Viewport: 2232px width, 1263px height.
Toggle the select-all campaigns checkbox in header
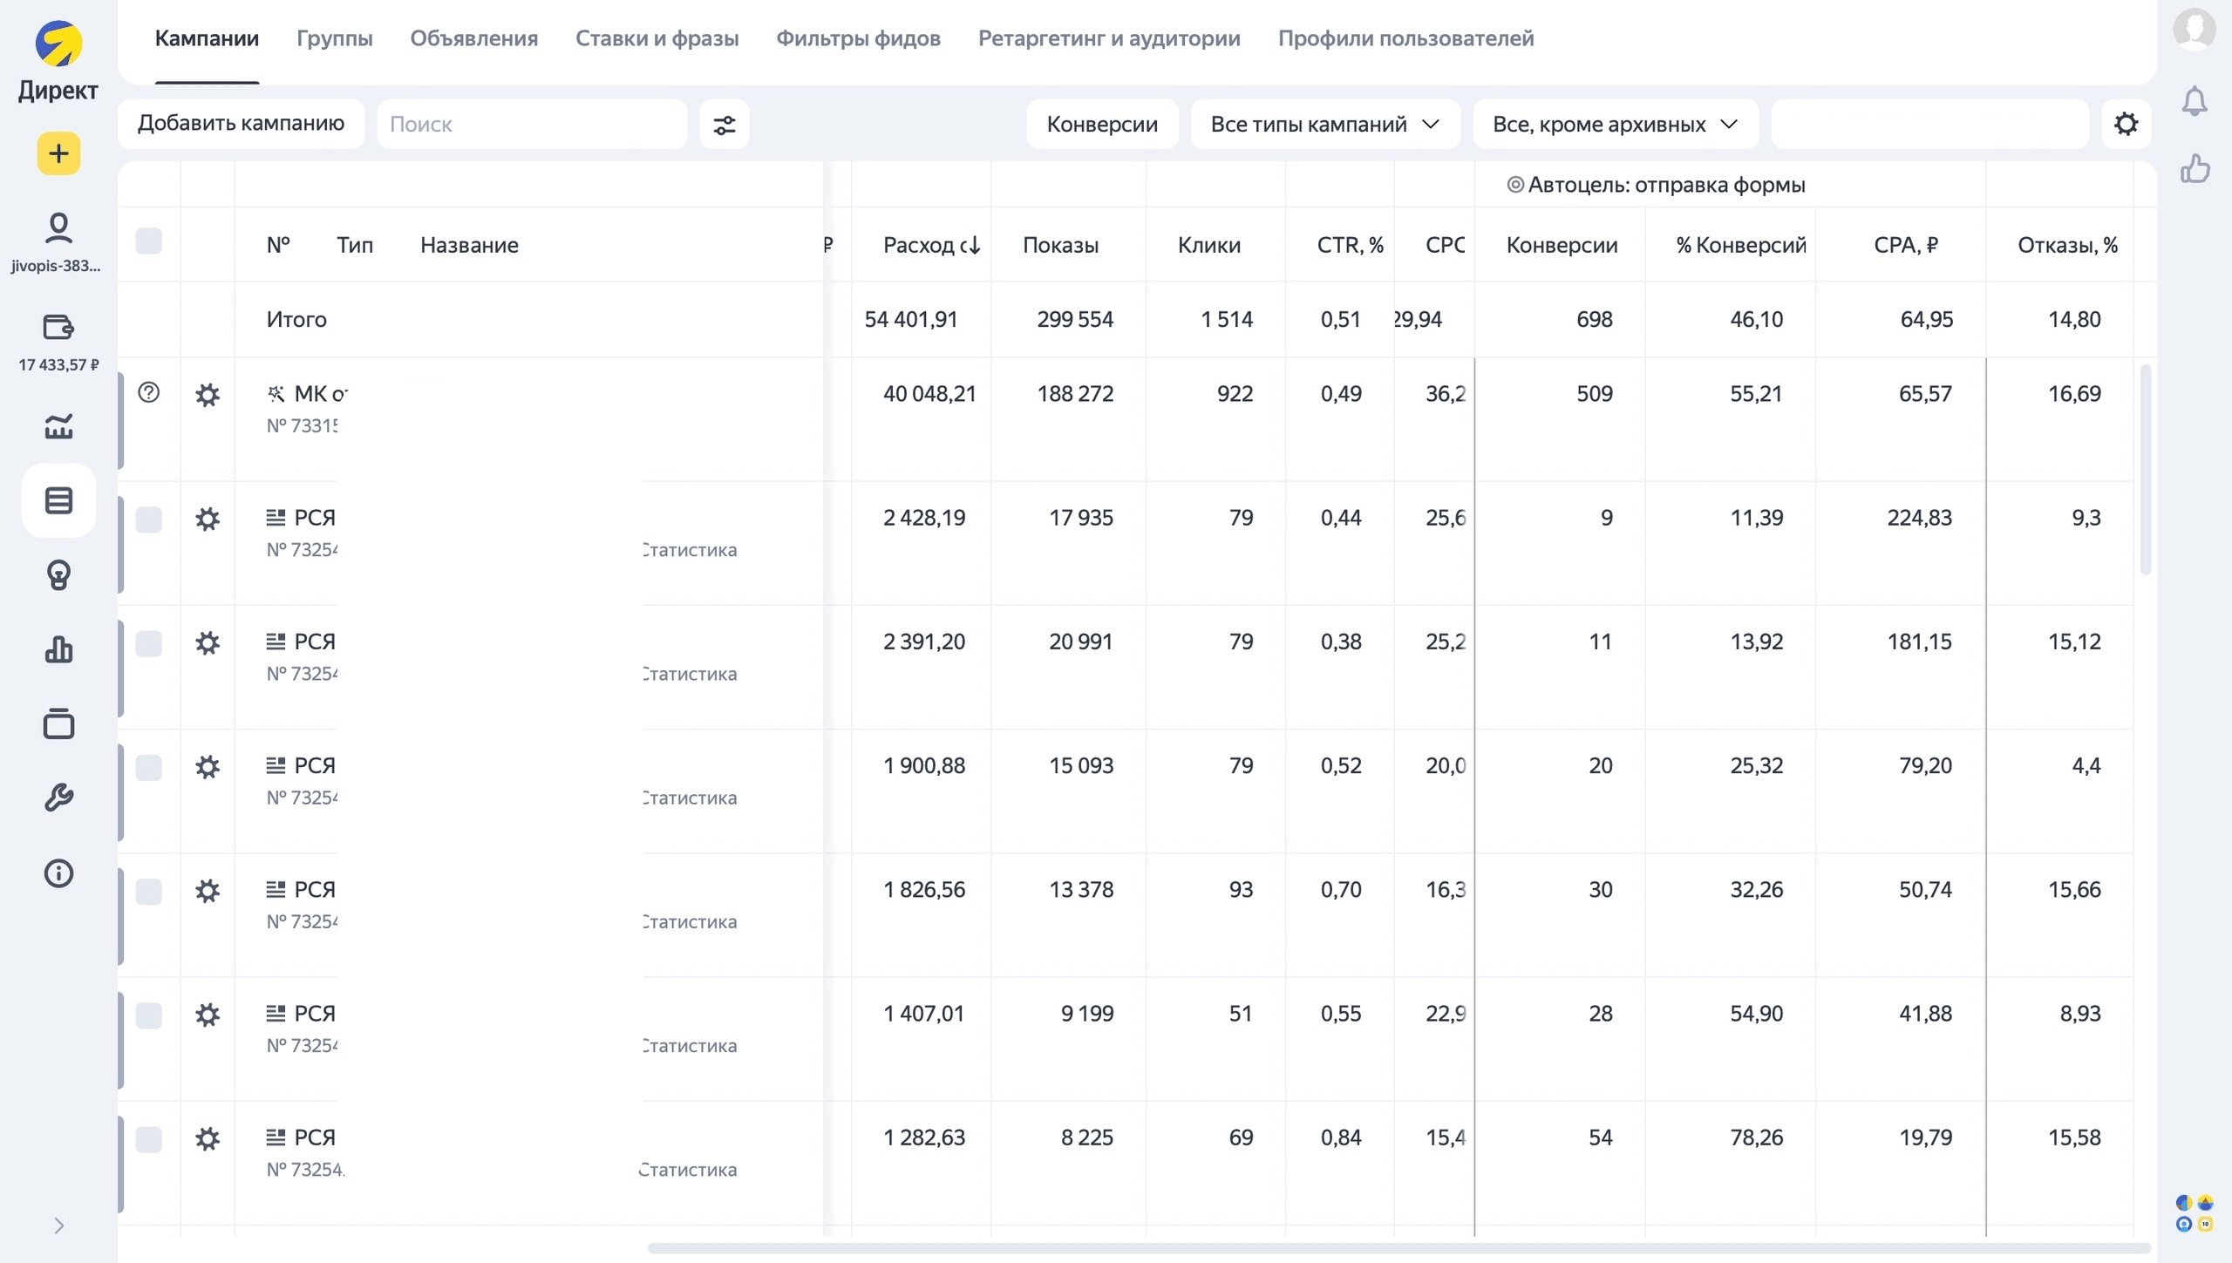click(149, 241)
